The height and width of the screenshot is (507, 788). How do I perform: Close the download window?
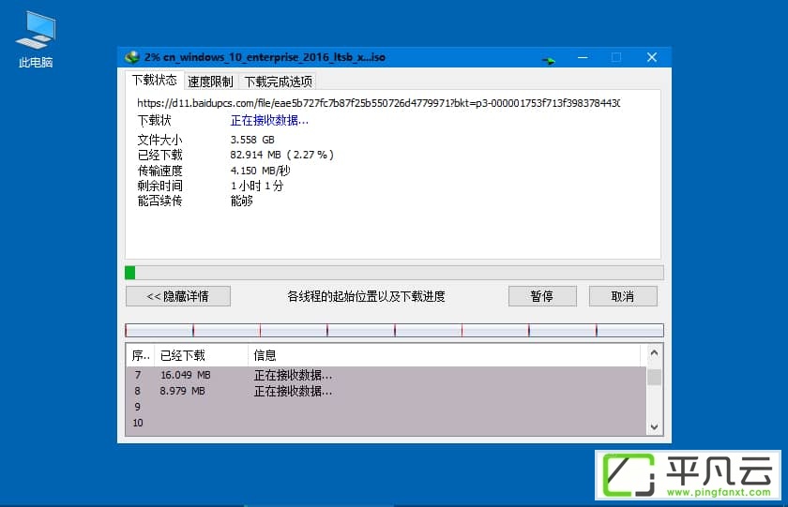coord(652,58)
